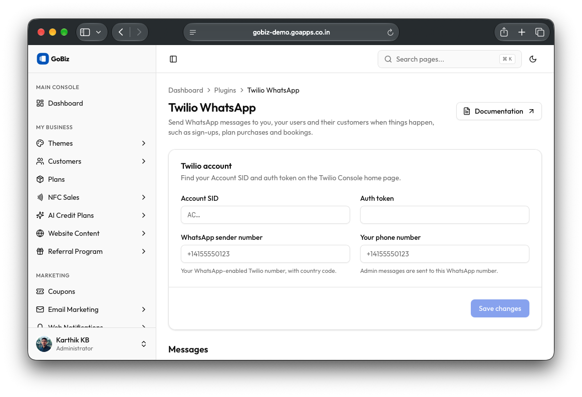Go forward with browser forward arrow
582x397 pixels.
pyautogui.click(x=139, y=32)
